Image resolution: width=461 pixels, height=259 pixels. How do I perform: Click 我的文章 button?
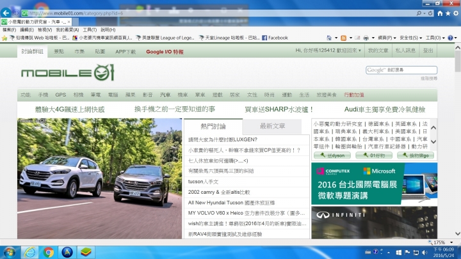coord(378,51)
